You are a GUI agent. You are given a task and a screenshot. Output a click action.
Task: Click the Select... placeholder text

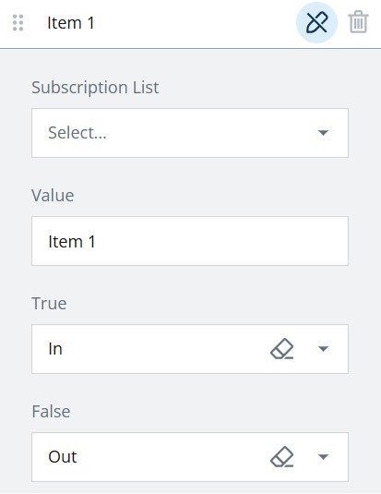[x=77, y=133]
